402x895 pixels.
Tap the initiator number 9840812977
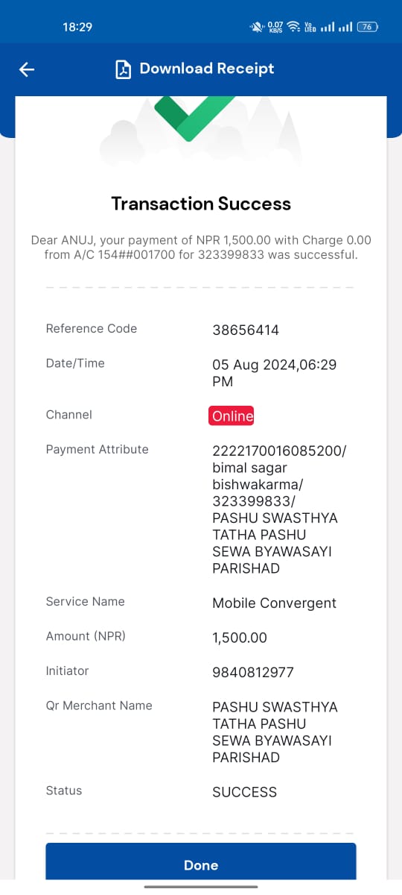coord(253,673)
